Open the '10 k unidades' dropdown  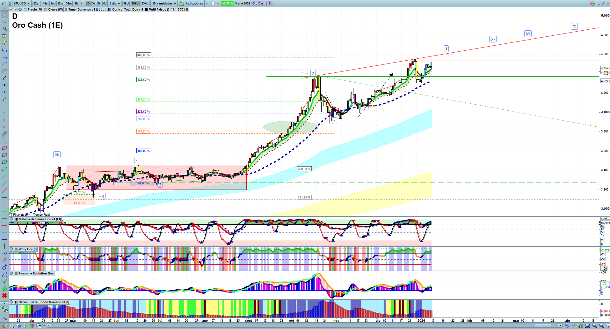pos(164,4)
